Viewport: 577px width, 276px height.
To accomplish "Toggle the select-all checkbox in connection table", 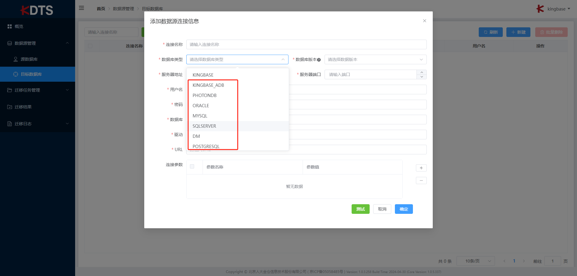I will coord(90,46).
